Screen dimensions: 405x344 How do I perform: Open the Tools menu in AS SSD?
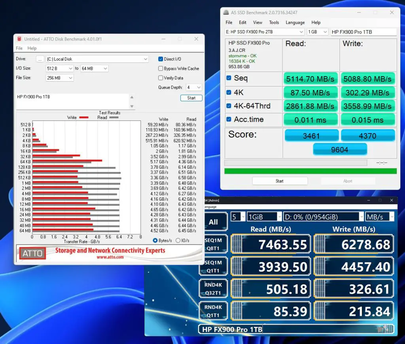coord(274,23)
